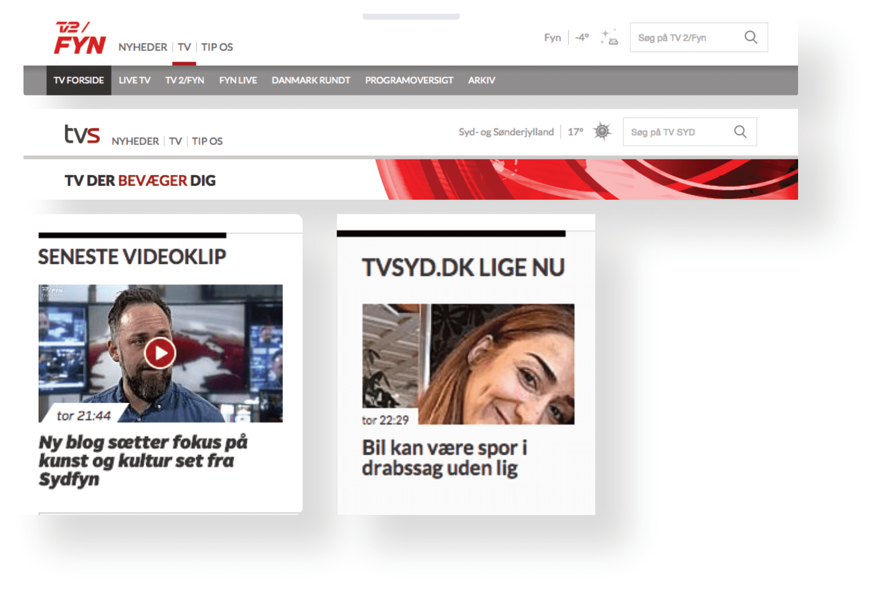Go to the FYN LIVE tab
The height and width of the screenshot is (594, 877).
pyautogui.click(x=238, y=80)
